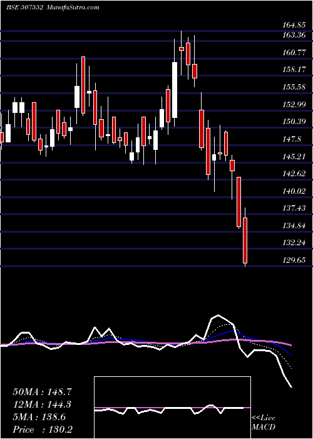This screenshot has height=439, width=313.
Task: Click inside the MACD histogram box
Action: tap(172, 408)
